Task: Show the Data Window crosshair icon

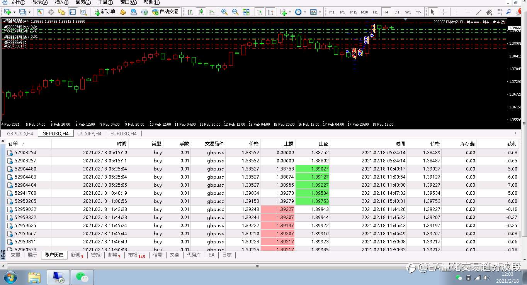Action: coord(51,12)
